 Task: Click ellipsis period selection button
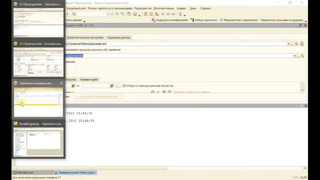tap(118, 86)
